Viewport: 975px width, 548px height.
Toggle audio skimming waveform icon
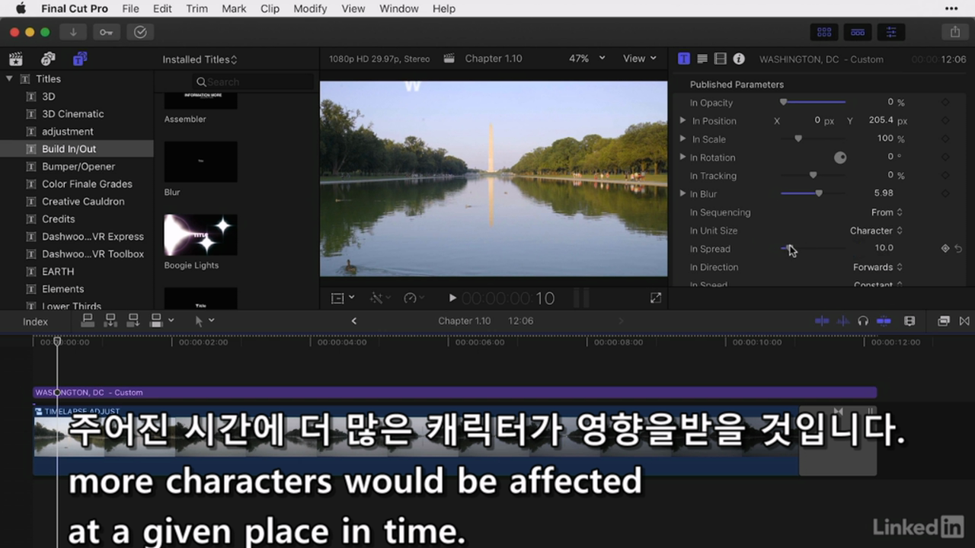[843, 321]
